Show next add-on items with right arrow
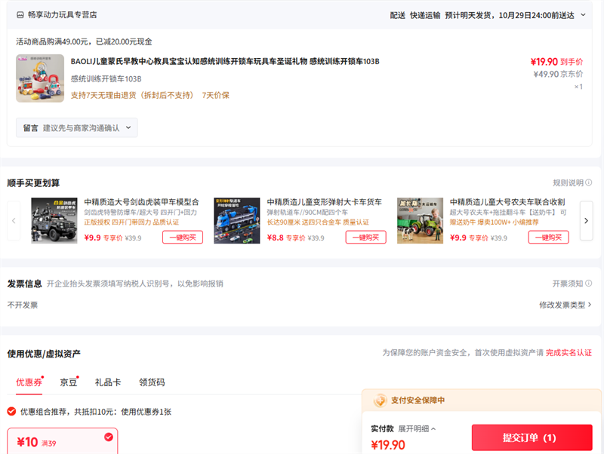Viewport: 604px width, 454px height. 586,221
